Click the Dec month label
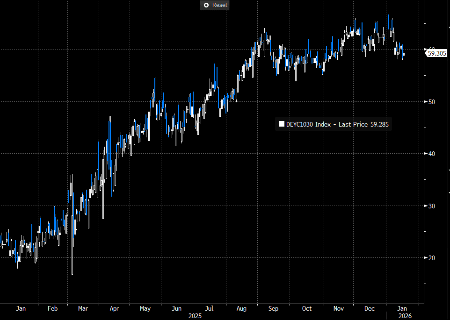The image size is (450, 320). [x=369, y=309]
